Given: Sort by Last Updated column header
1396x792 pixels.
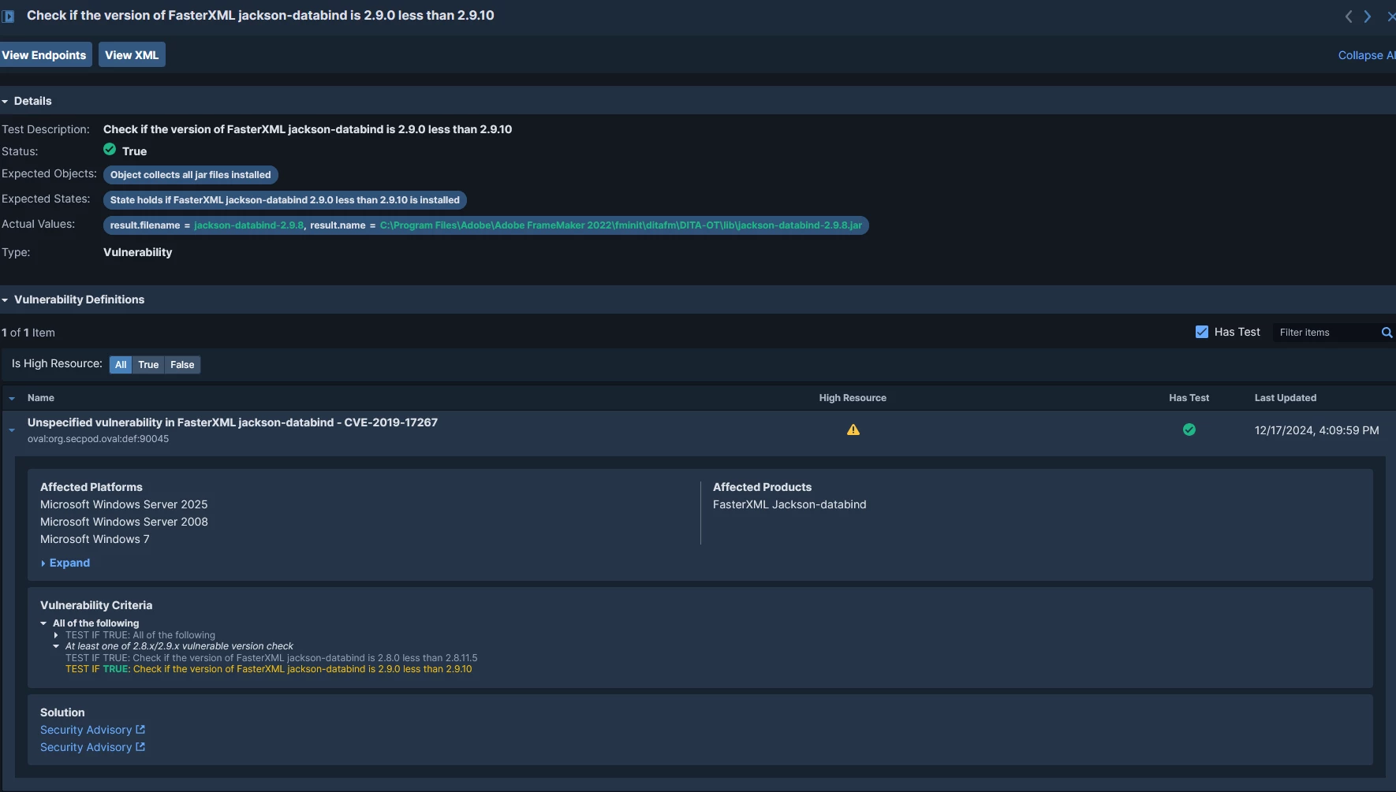Looking at the screenshot, I should (1286, 398).
